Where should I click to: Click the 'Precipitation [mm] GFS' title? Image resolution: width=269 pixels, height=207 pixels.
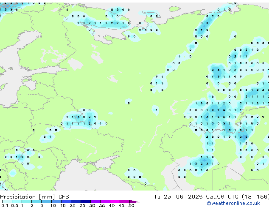[34, 197]
